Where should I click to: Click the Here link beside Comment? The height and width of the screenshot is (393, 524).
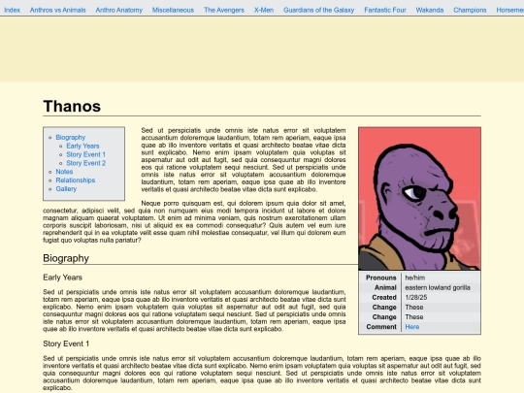(x=412, y=327)
